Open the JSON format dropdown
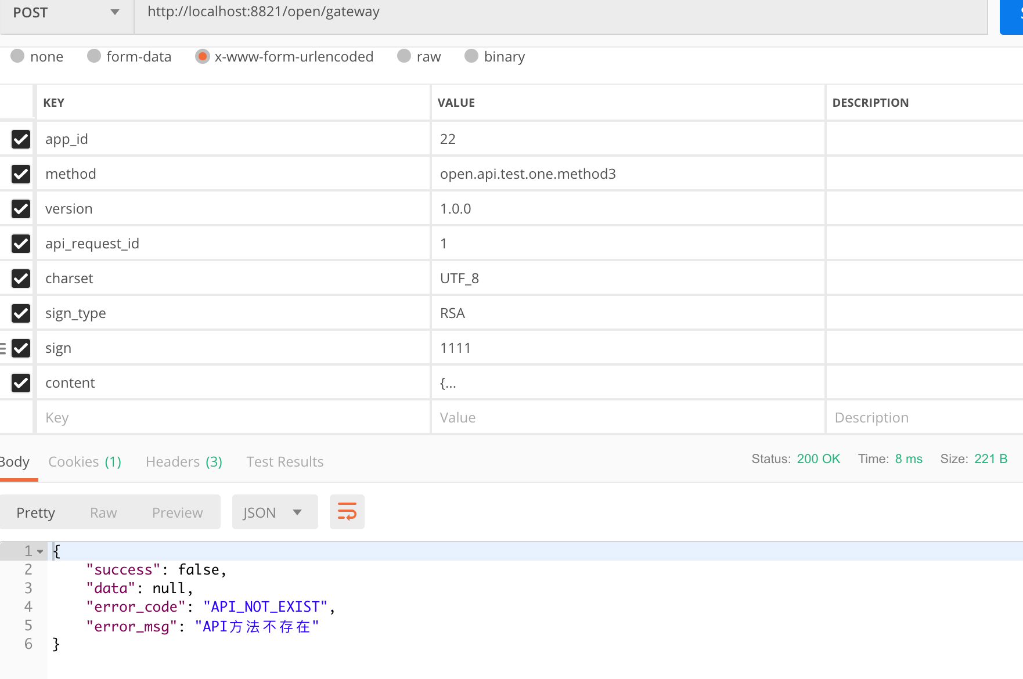Viewport: 1023px width, 679px height. point(275,512)
